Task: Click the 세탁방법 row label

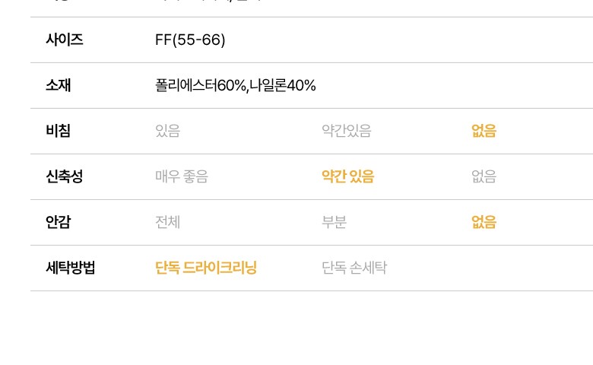Action: tap(70, 268)
